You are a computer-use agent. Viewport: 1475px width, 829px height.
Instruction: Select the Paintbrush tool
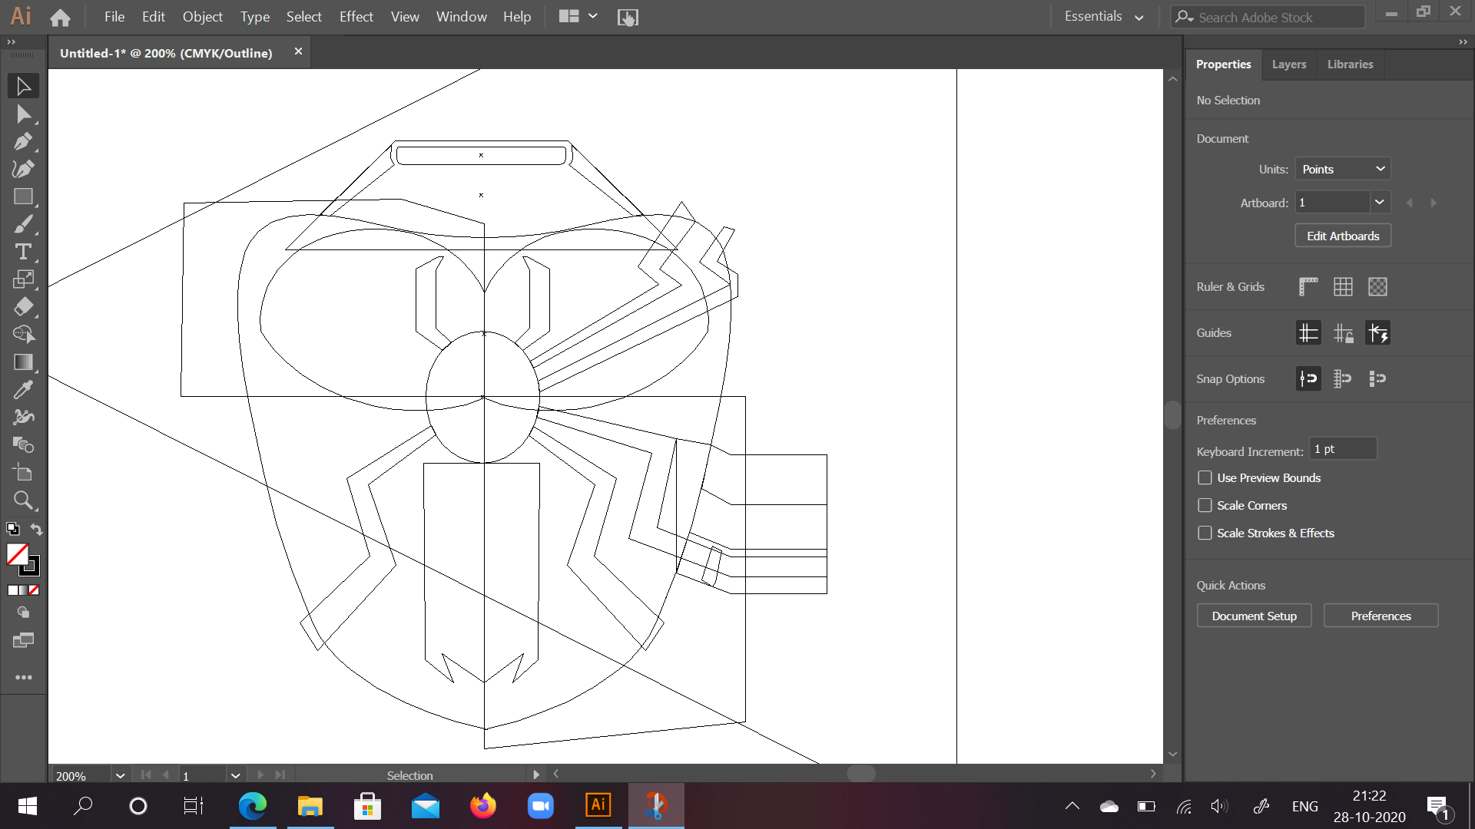point(23,225)
